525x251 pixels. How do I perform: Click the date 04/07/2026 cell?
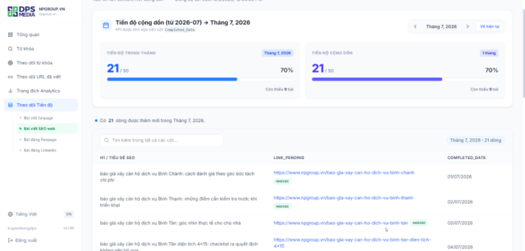pos(459,247)
